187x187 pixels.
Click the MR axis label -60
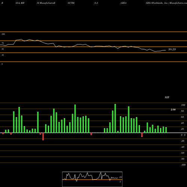coord(183,153)
